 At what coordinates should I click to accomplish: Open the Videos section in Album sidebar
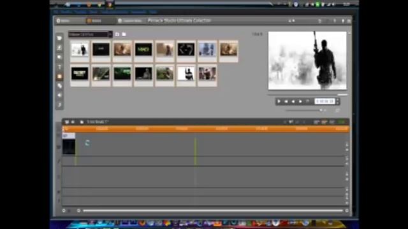tap(59, 38)
